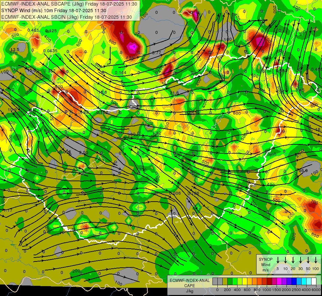Pick the magenta CAPE legend swatch
322x296 pixels.
279,282
